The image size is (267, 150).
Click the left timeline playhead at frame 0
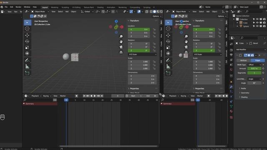[x=66, y=100]
